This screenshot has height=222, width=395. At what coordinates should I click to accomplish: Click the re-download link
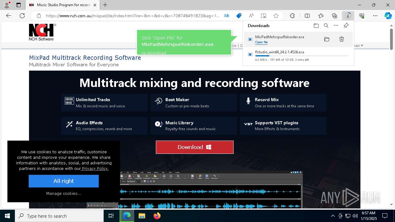click(x=154, y=53)
